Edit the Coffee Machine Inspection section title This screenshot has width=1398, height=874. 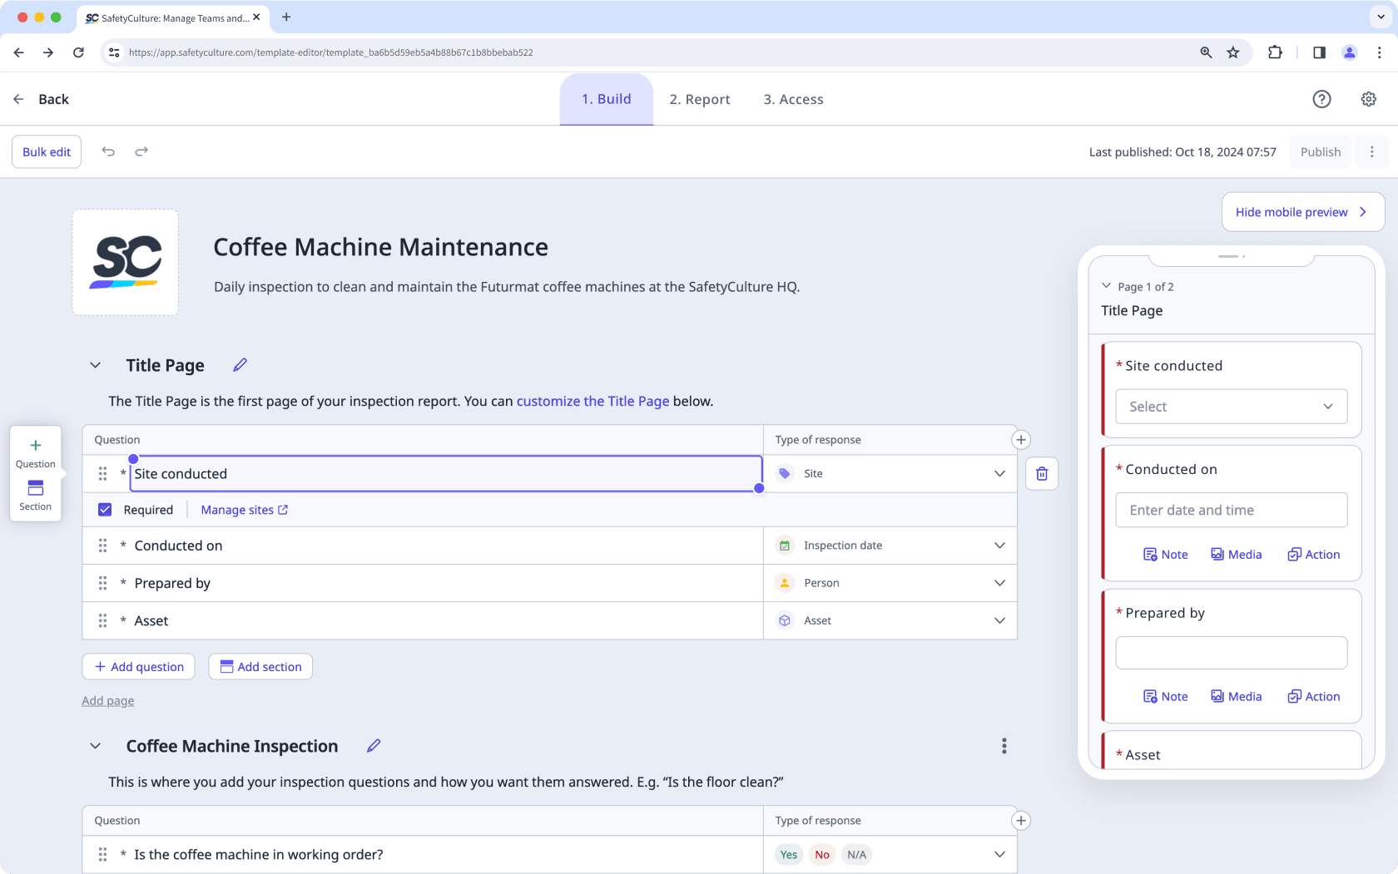point(373,745)
